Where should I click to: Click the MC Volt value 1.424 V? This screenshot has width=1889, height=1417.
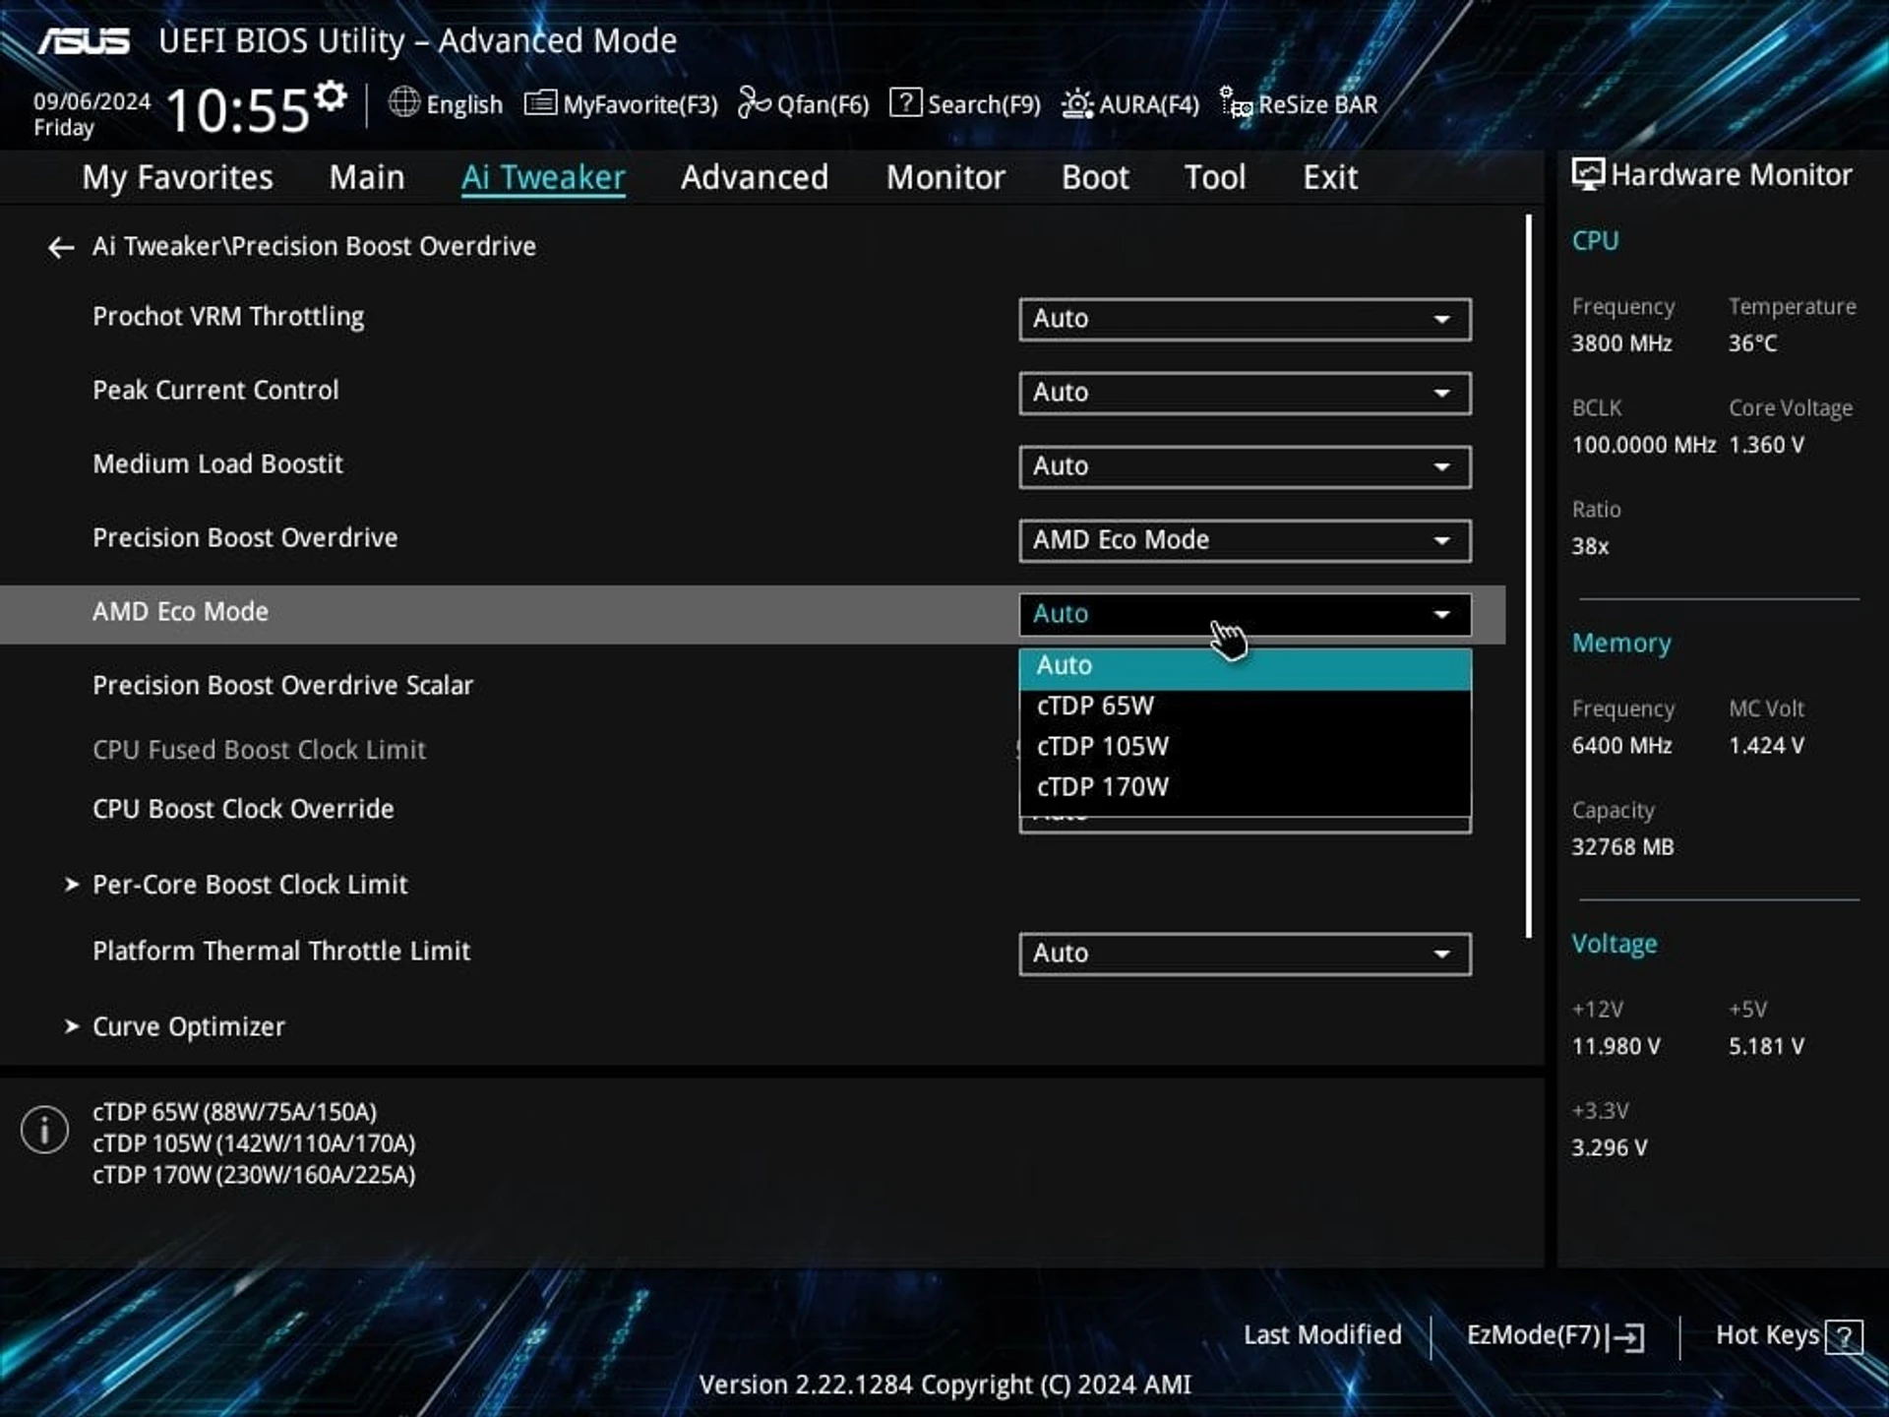[1766, 746]
